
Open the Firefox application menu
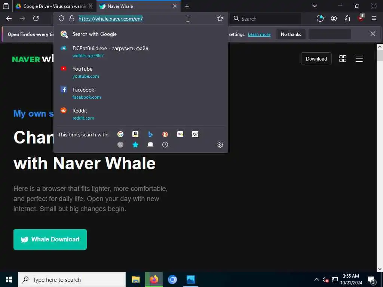click(x=374, y=19)
